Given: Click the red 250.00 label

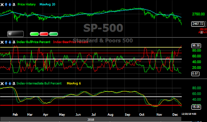Looking at the screenshot, I should [203, 29].
